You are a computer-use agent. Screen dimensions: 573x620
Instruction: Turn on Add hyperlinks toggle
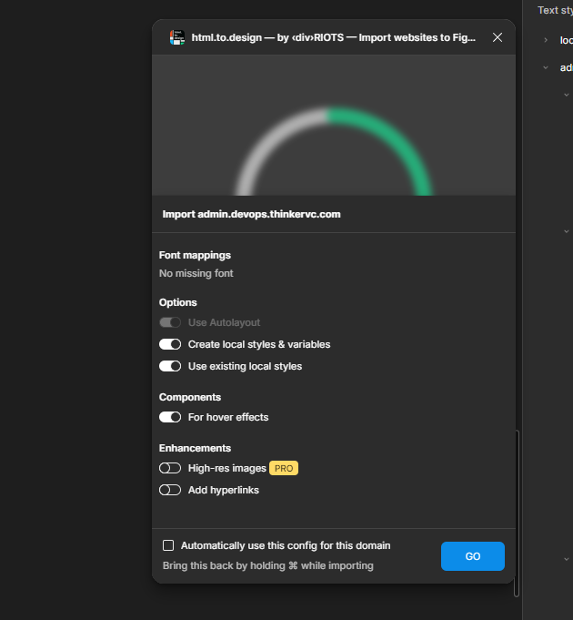[170, 490]
